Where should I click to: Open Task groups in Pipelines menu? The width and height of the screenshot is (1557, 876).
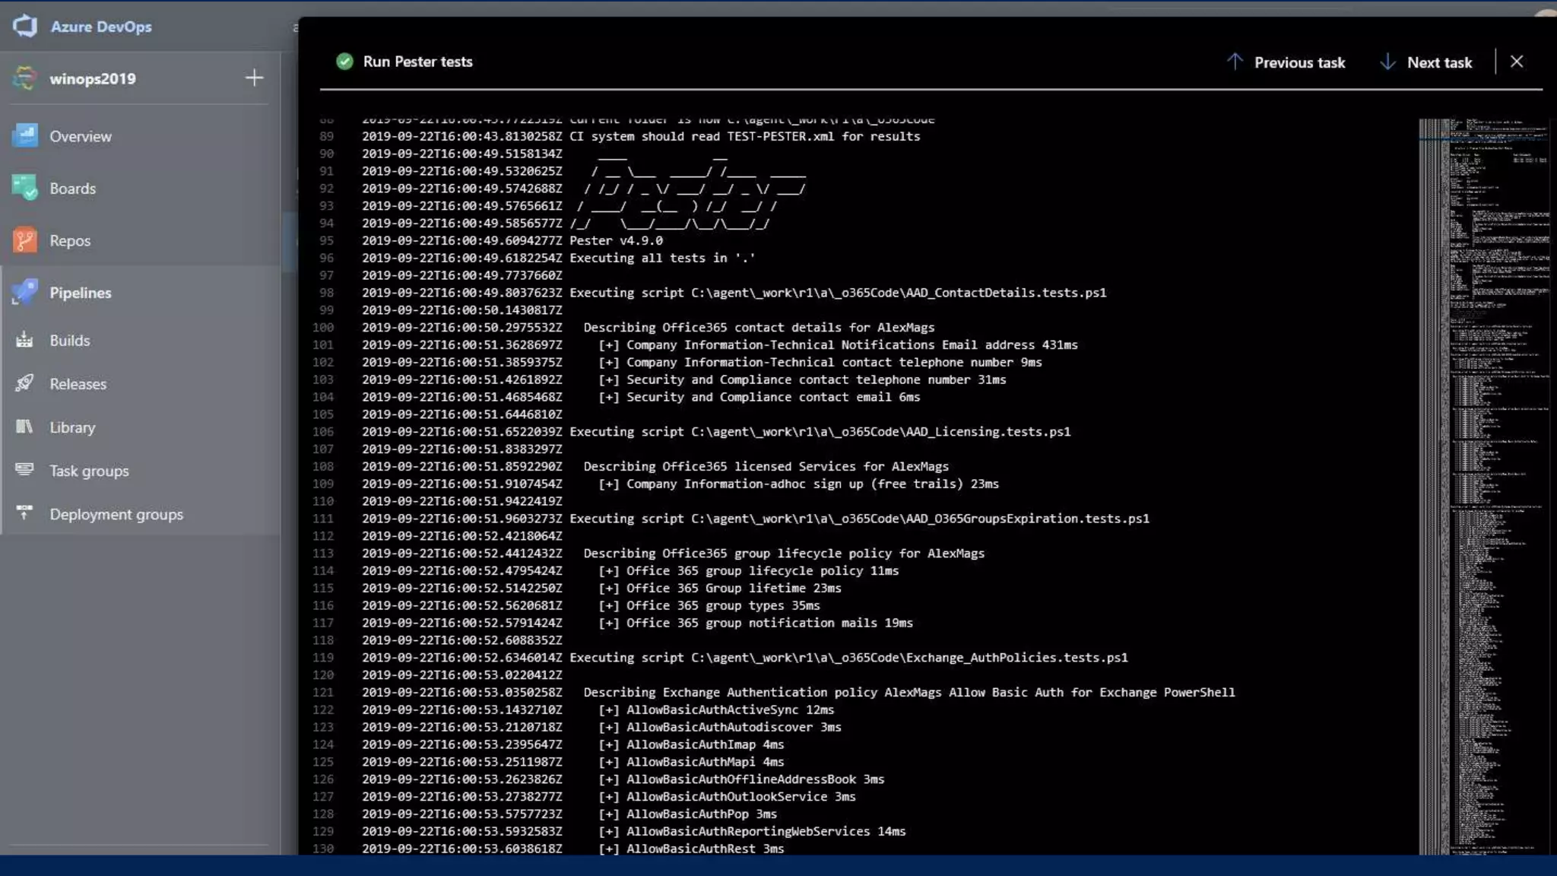[89, 471]
